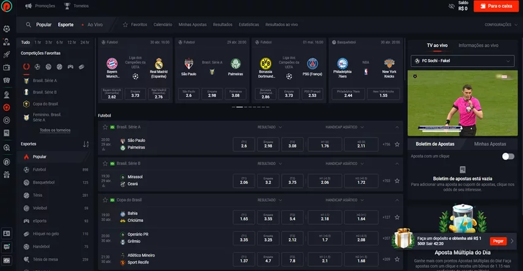523x271 pixels.
Task: Open Resultado dropdown in Brasil. Série A header
Action: pyautogui.click(x=269, y=127)
